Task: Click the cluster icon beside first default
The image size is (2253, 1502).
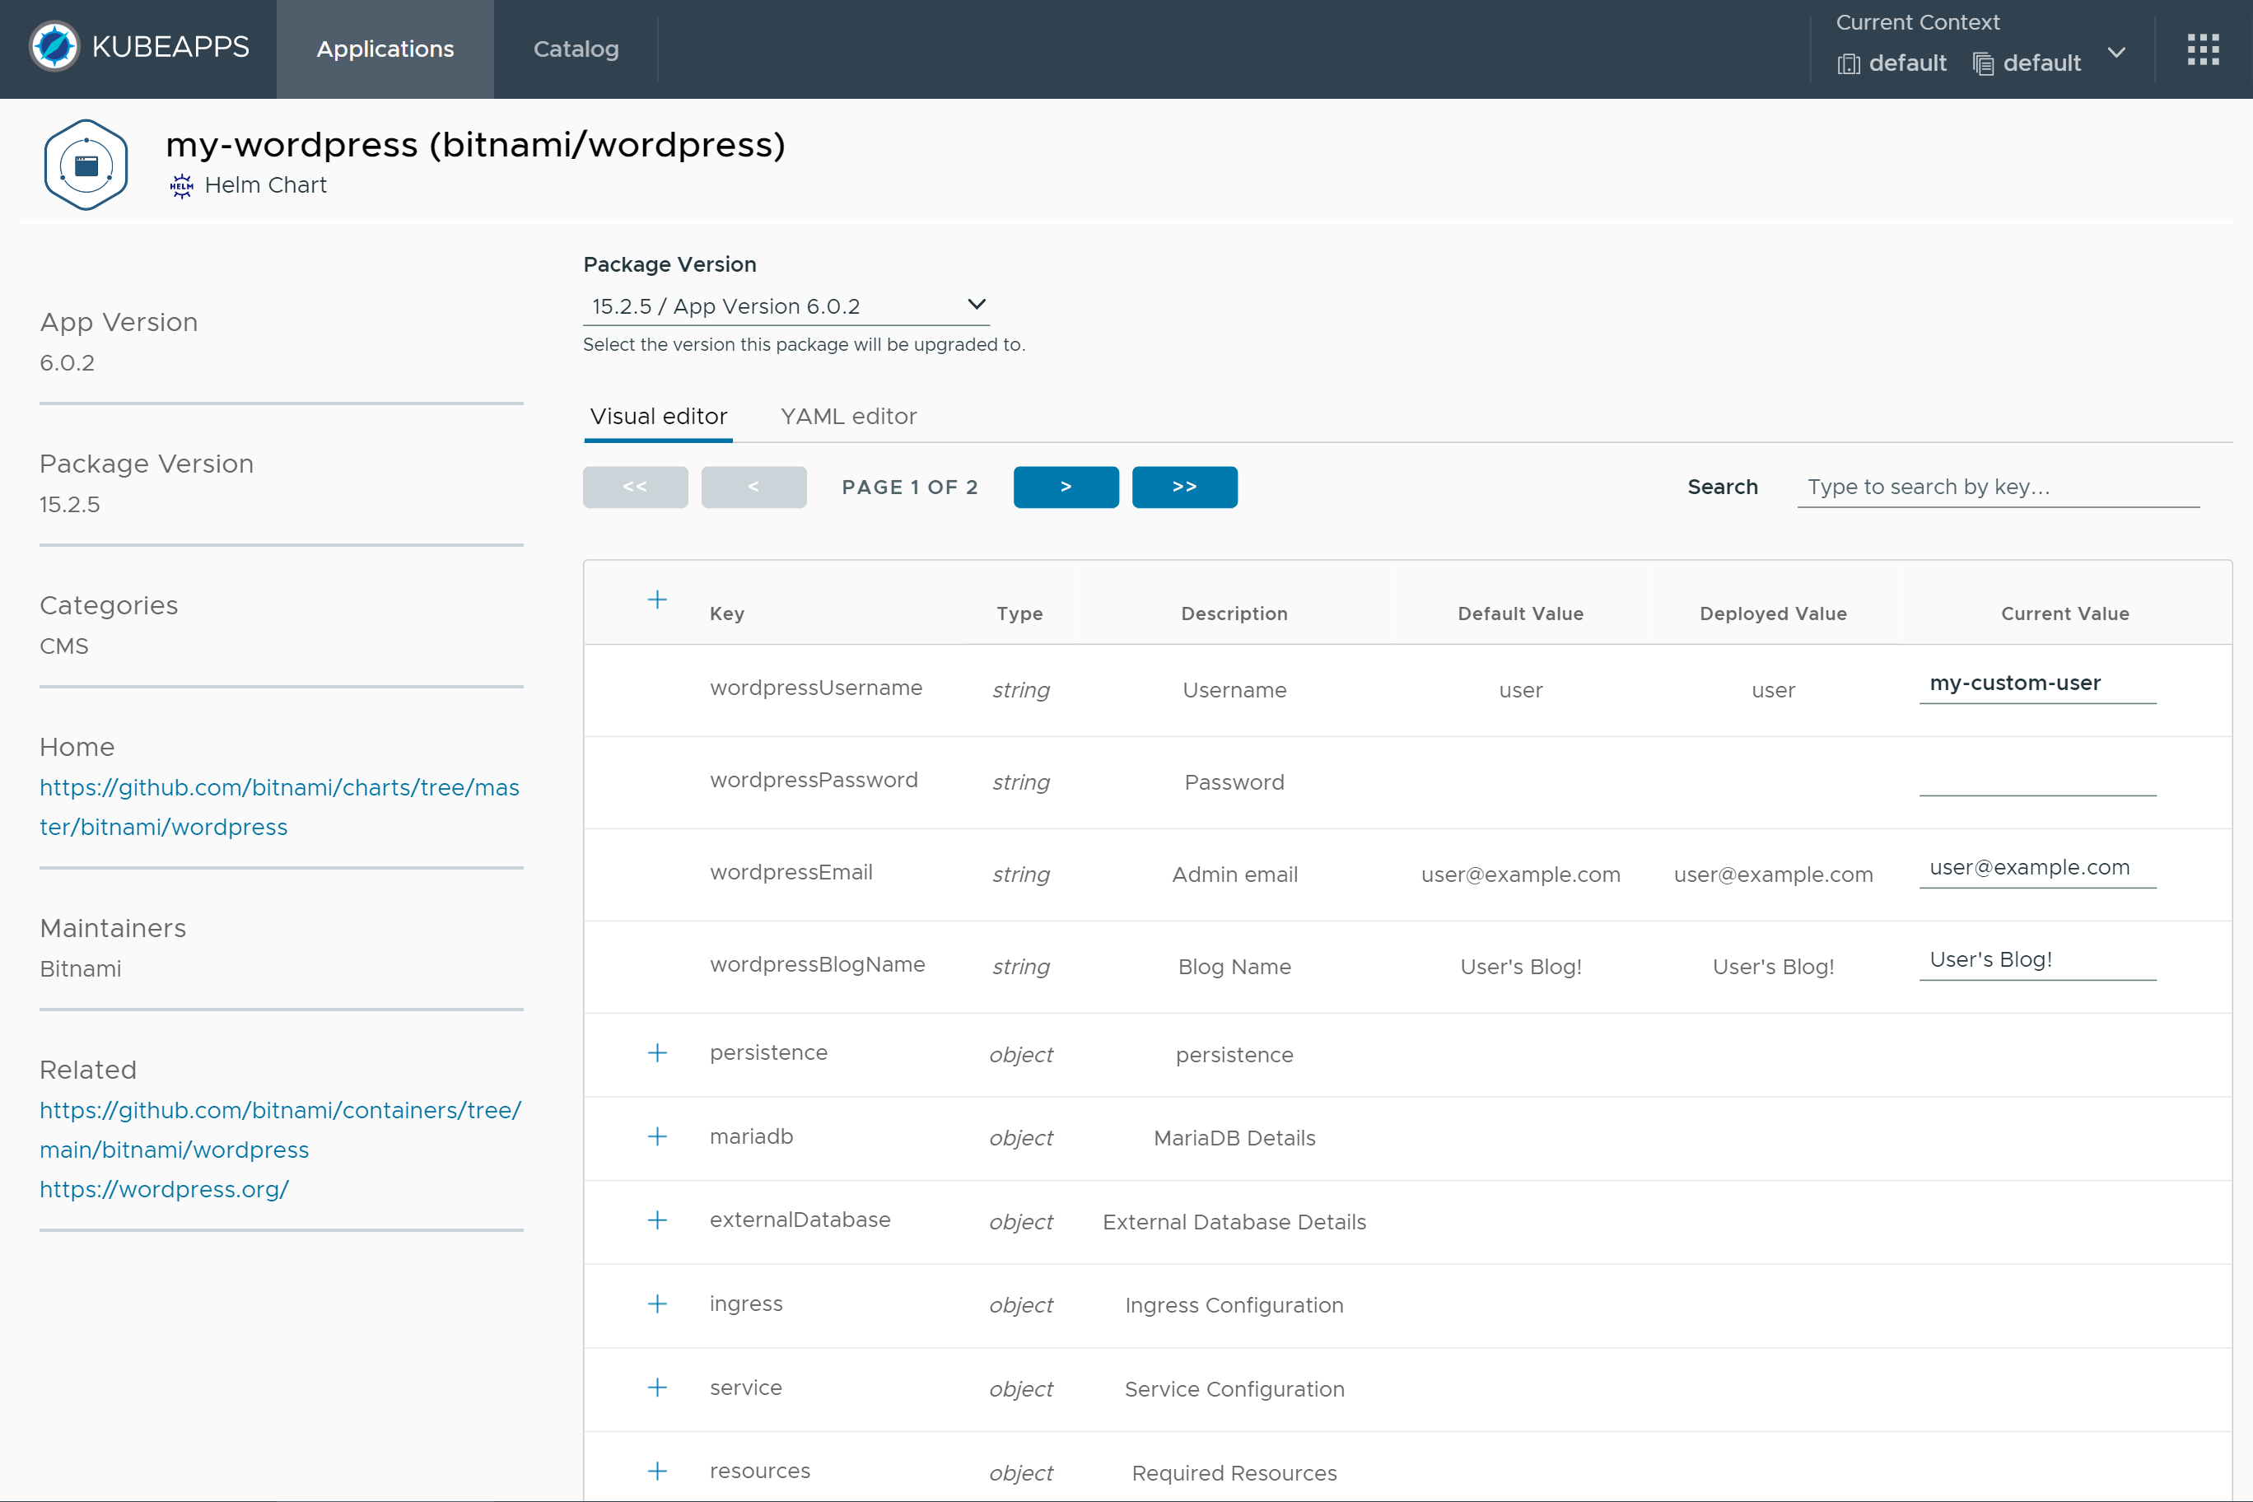Action: pos(1849,63)
